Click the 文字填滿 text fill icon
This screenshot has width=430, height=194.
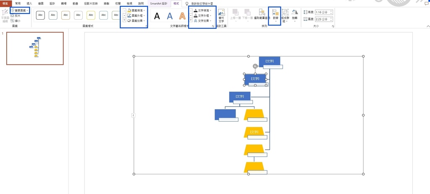click(196, 10)
